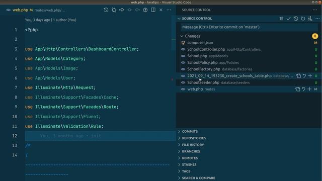
Task: Open Source Control section more actions menu
Action: pyautogui.click(x=317, y=19)
